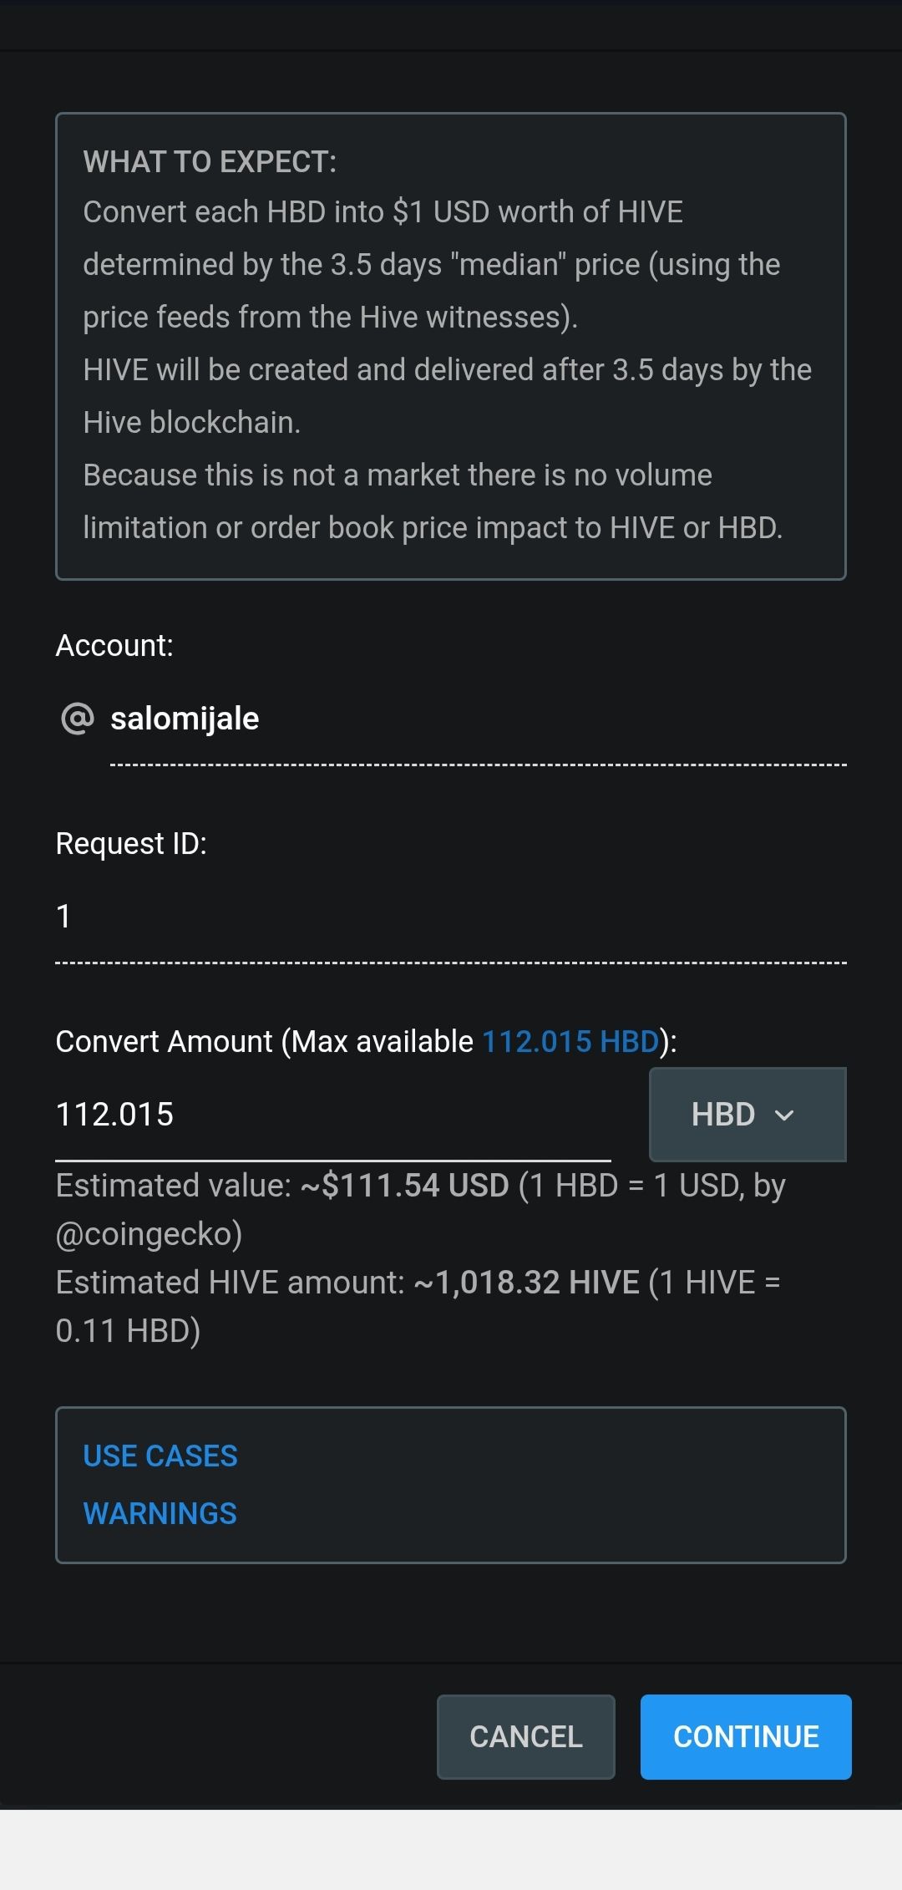Click the Estimated HIVE amount ~1,018.32 HIVE text
This screenshot has width=902, height=1890.
click(x=526, y=1283)
